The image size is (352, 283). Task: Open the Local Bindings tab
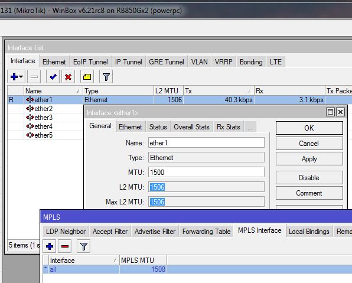pyautogui.click(x=309, y=232)
